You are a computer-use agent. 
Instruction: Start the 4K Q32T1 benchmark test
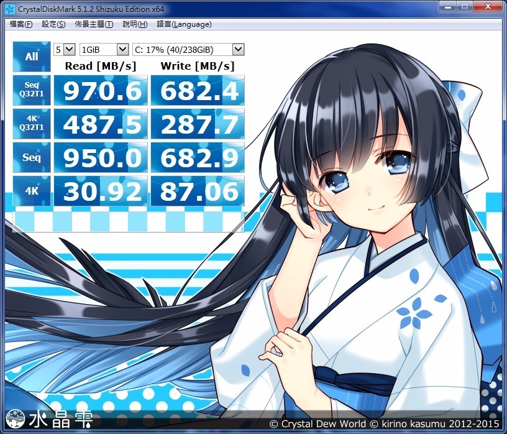[x=32, y=124]
